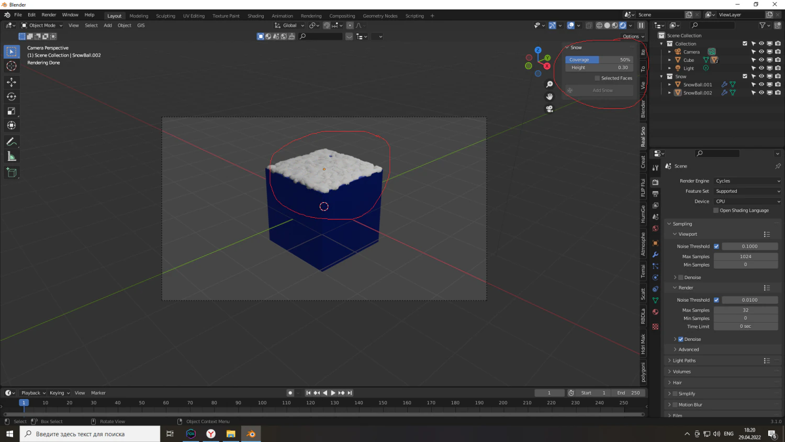This screenshot has width=785, height=442.
Task: Expand SnowBall.002 in outliner
Action: click(669, 93)
